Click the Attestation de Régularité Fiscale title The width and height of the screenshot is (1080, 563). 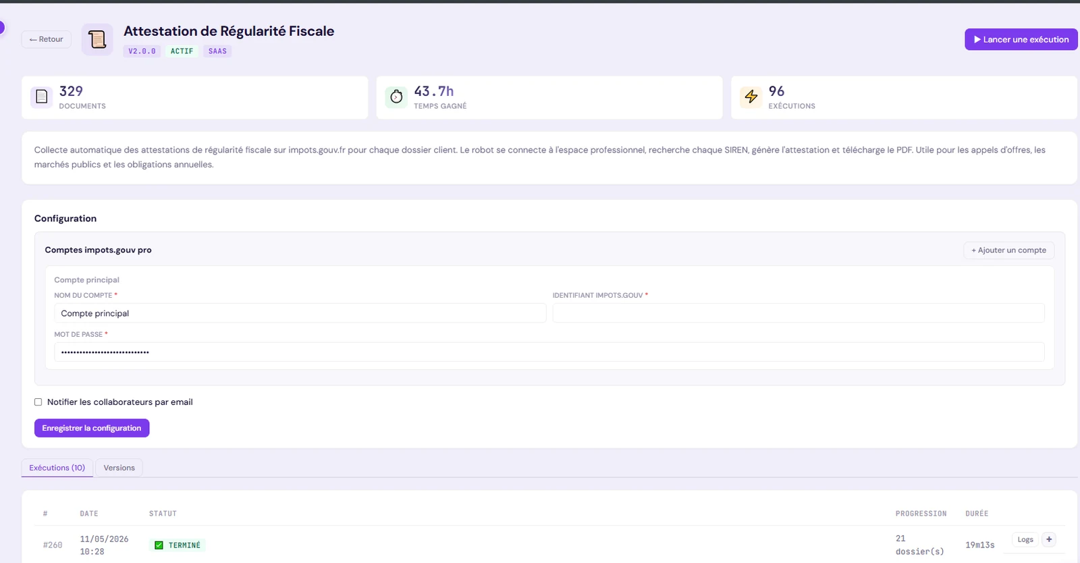pos(229,31)
